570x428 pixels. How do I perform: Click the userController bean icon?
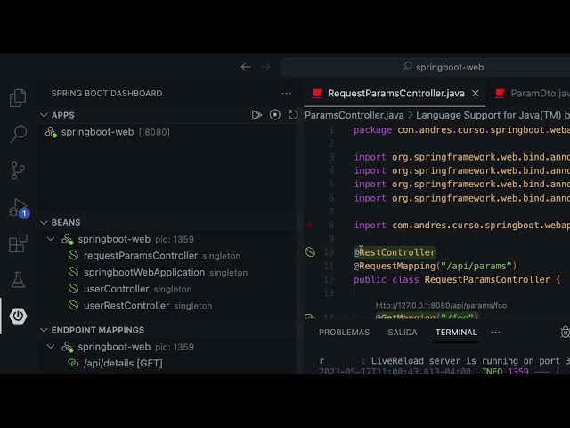pos(73,289)
